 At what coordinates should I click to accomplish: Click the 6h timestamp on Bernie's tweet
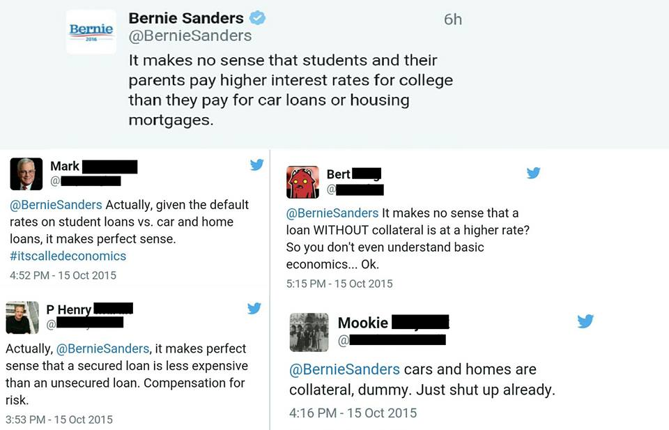tap(453, 20)
